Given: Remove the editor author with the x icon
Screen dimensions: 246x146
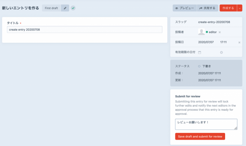Looking at the screenshot, I should 220,32.
